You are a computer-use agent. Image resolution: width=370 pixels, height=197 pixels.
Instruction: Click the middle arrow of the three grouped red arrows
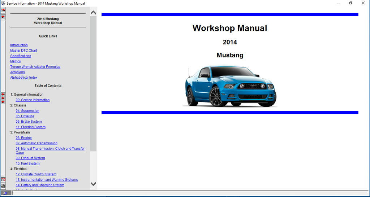pyautogui.click(x=3, y=98)
